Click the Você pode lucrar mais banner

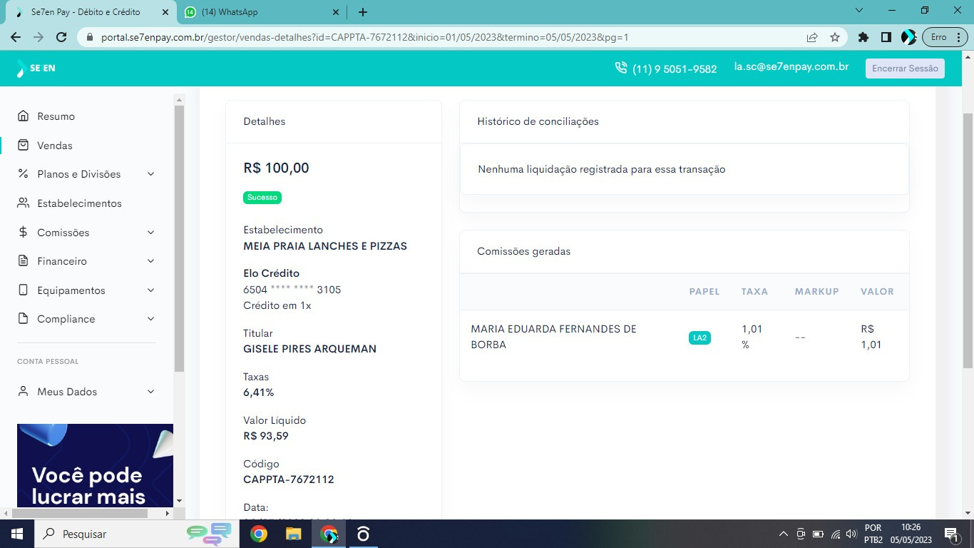click(95, 465)
